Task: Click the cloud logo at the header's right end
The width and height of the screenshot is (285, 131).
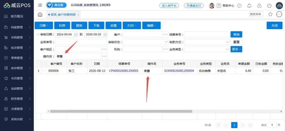Action: coord(279,6)
